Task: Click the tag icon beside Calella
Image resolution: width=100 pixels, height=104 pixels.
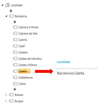Action: click(15, 71)
